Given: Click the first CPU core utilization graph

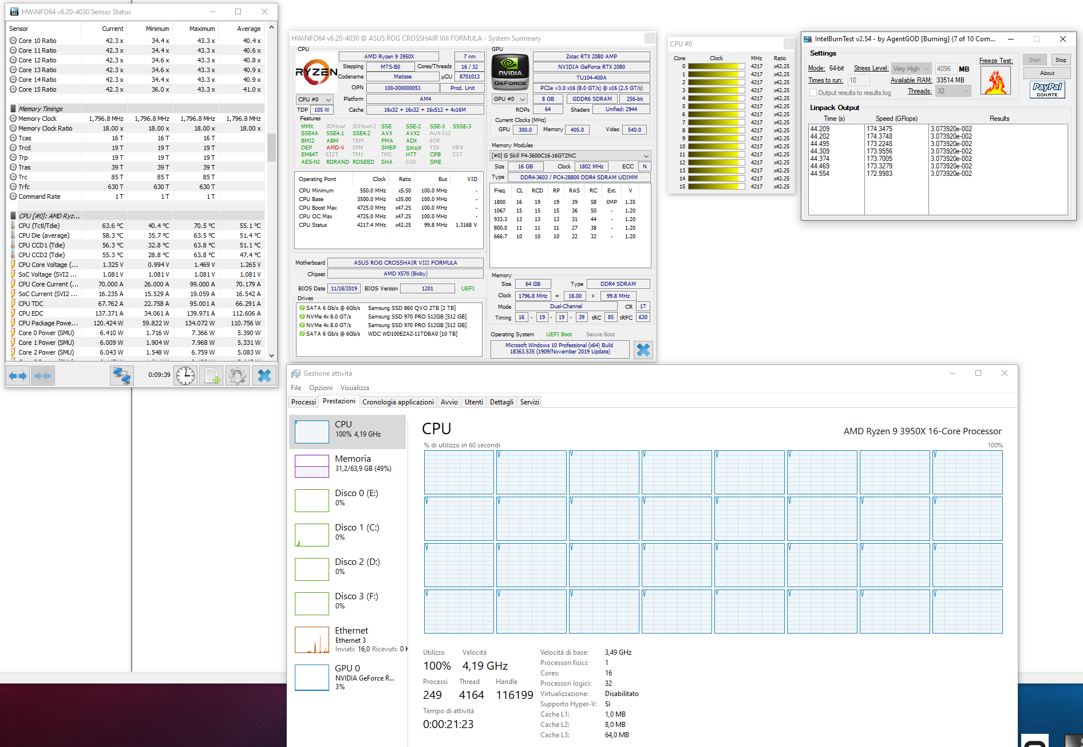Looking at the screenshot, I should (459, 473).
